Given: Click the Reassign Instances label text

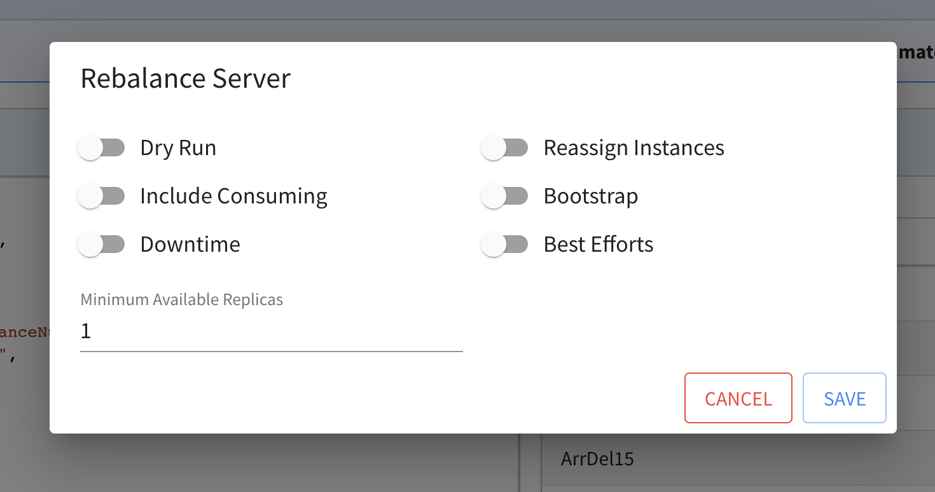Looking at the screenshot, I should pos(634,148).
